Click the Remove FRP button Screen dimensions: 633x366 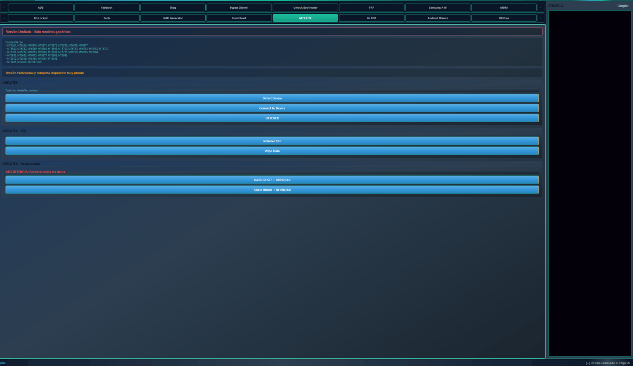coord(272,141)
